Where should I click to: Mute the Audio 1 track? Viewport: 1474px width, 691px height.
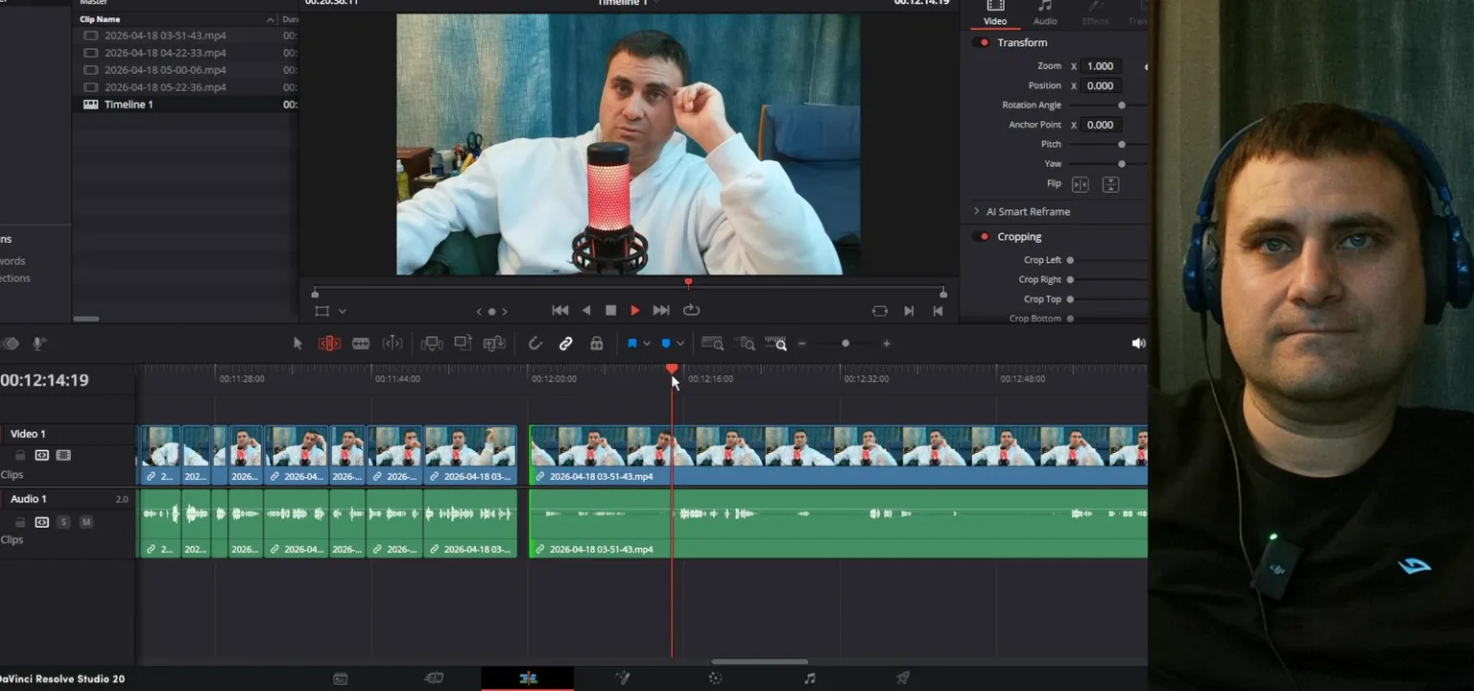tap(86, 522)
